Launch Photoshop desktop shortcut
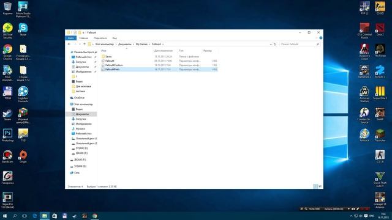This screenshot has width=392, height=220. (7, 136)
